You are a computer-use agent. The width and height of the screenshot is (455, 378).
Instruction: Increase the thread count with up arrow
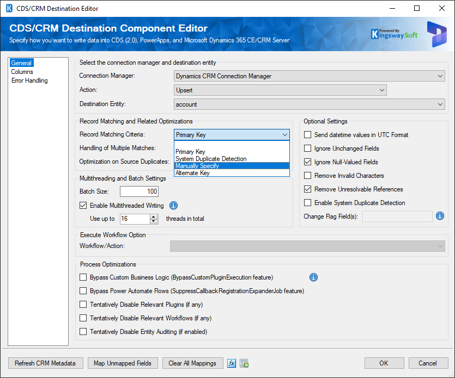pyautogui.click(x=154, y=216)
